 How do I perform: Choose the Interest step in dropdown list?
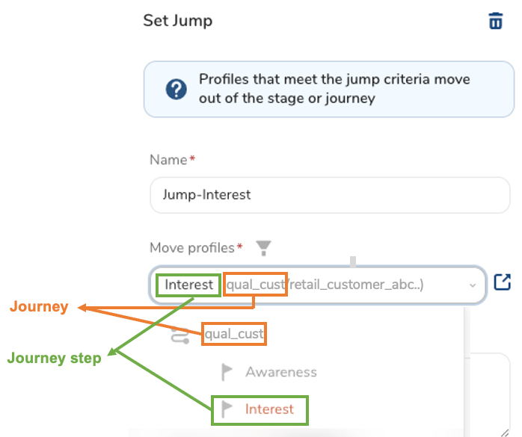pos(269,409)
